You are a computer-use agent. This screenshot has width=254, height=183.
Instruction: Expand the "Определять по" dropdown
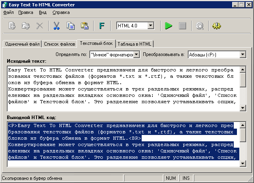click(x=137, y=54)
